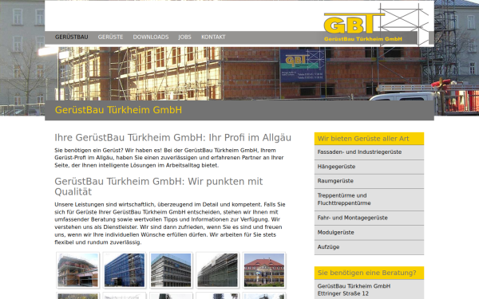View the blue-netted scaffold thumbnail
This screenshot has width=479, height=299.
pos(125,270)
